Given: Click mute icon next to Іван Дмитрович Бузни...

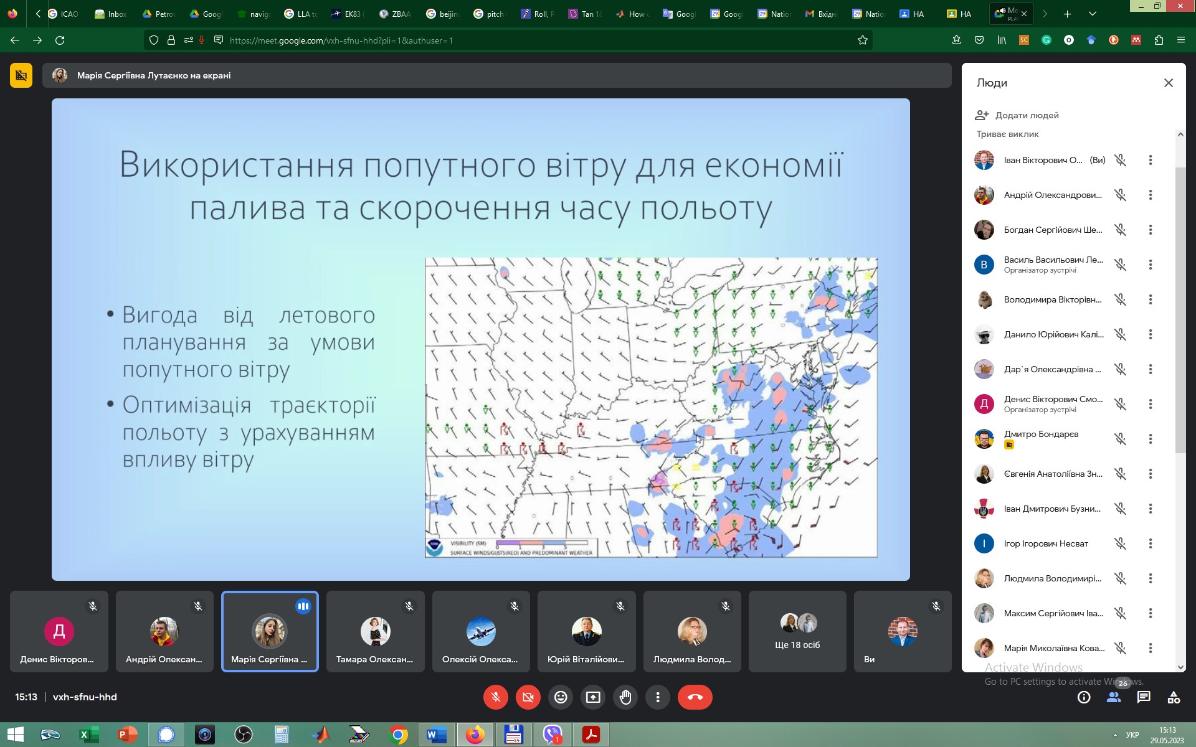Looking at the screenshot, I should (x=1120, y=509).
